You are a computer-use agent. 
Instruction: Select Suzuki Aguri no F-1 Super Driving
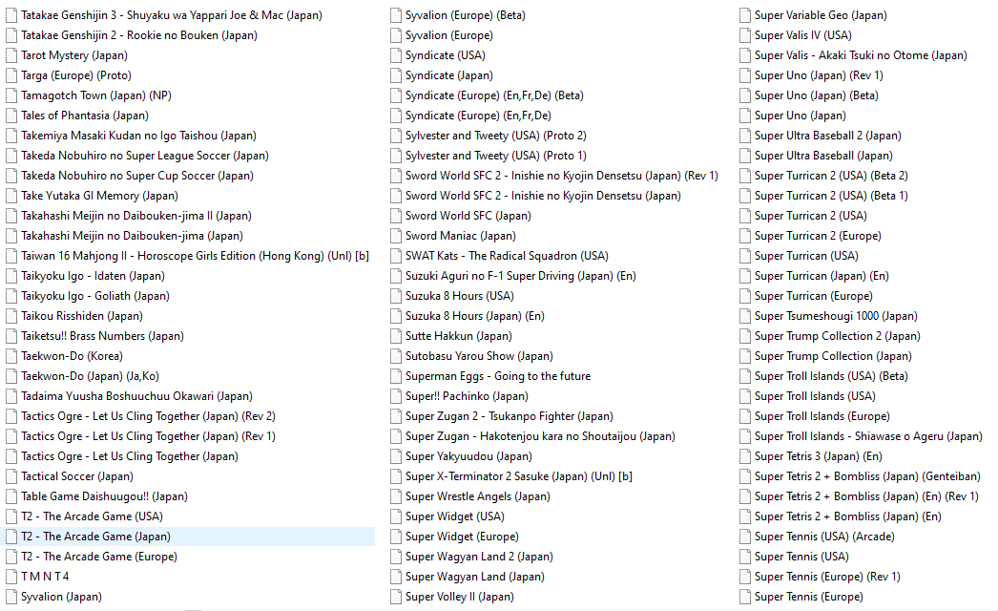click(520, 276)
